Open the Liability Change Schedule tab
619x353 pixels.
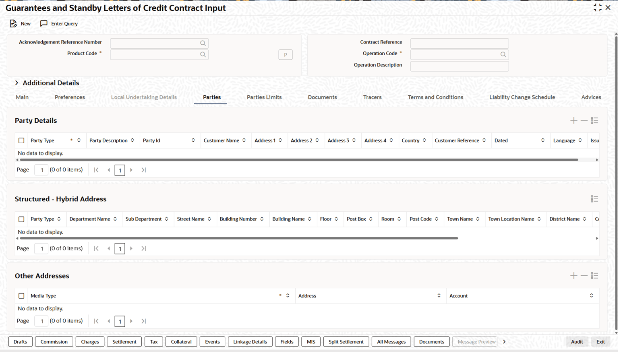pyautogui.click(x=522, y=97)
